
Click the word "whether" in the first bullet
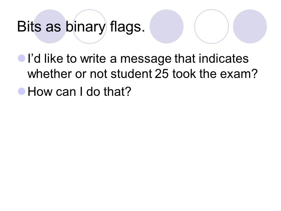pos(50,74)
